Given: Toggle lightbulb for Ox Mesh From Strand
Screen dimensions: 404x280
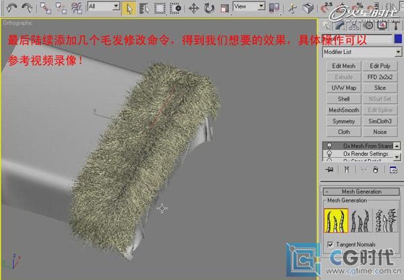Looking at the screenshot, I should tap(329, 146).
